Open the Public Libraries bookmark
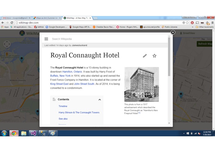 tap(170, 27)
